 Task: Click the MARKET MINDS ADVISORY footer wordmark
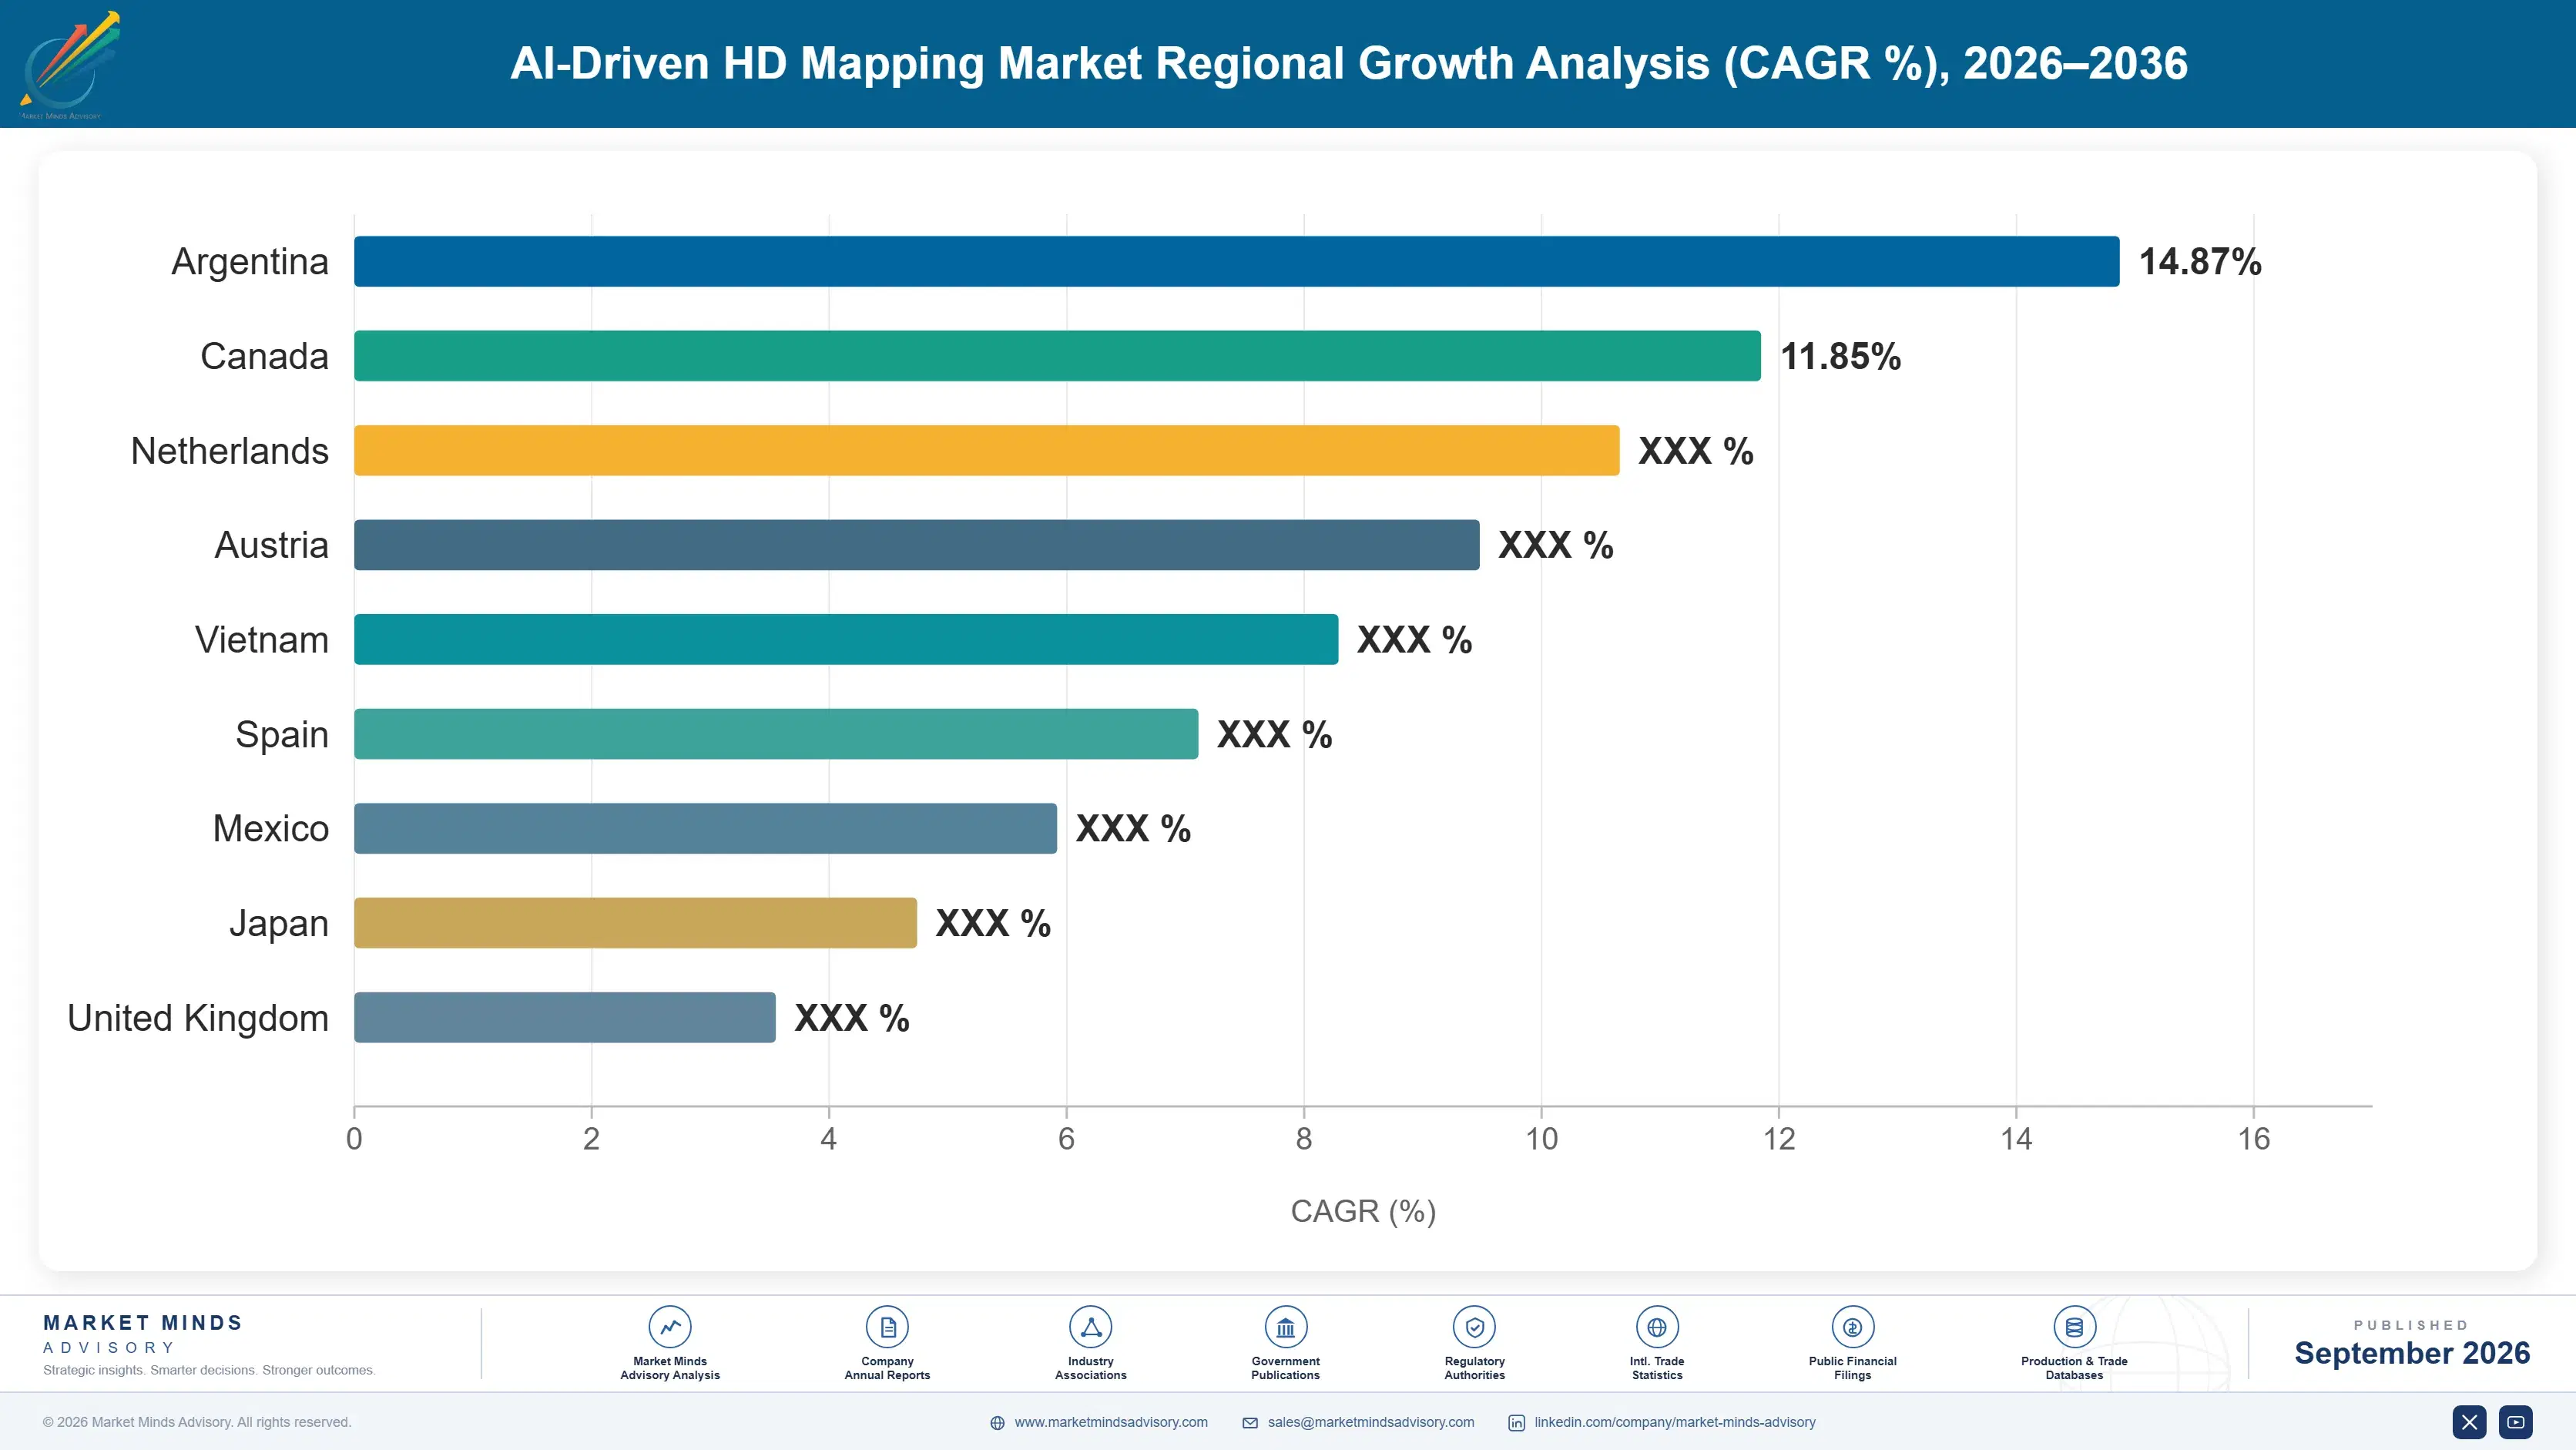point(143,1334)
